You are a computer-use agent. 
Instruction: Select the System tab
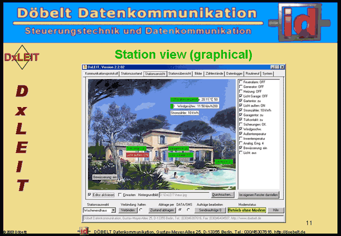point(267,73)
